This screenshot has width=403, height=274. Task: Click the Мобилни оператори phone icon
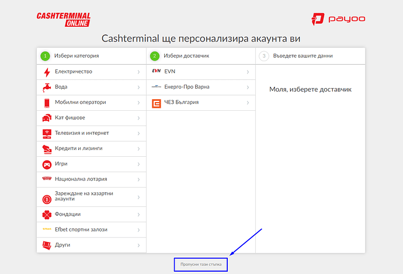(x=47, y=103)
